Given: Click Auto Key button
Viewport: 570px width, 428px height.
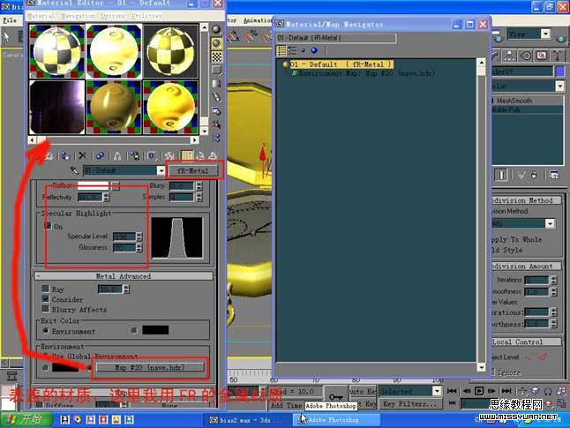Looking at the screenshot, I should [362, 391].
